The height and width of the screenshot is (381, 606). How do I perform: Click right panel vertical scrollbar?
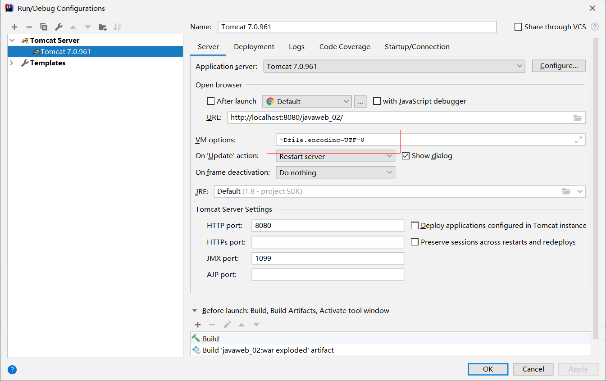(596, 189)
